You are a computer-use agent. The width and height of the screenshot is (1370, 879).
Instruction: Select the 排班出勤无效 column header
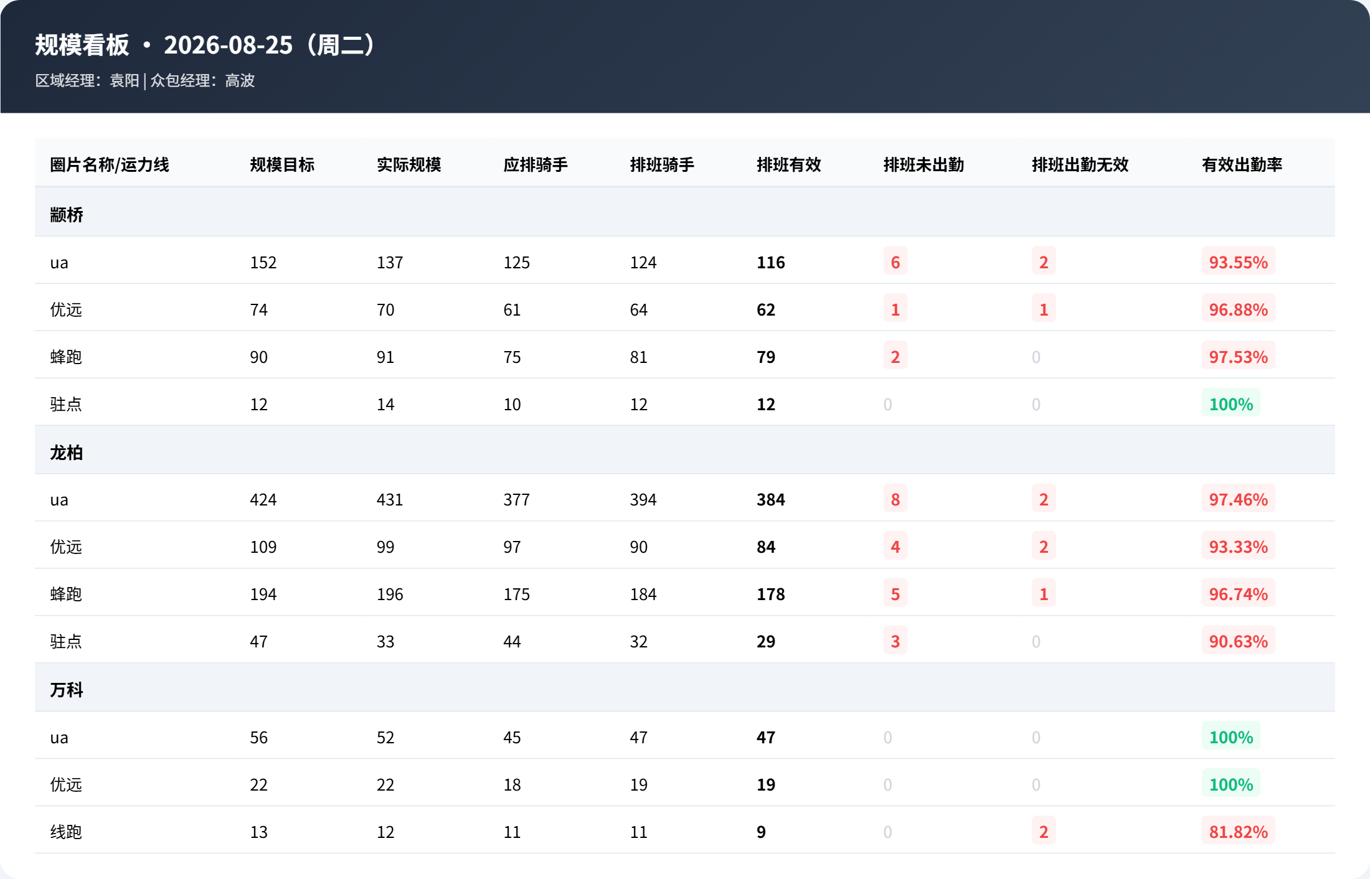point(1080,164)
